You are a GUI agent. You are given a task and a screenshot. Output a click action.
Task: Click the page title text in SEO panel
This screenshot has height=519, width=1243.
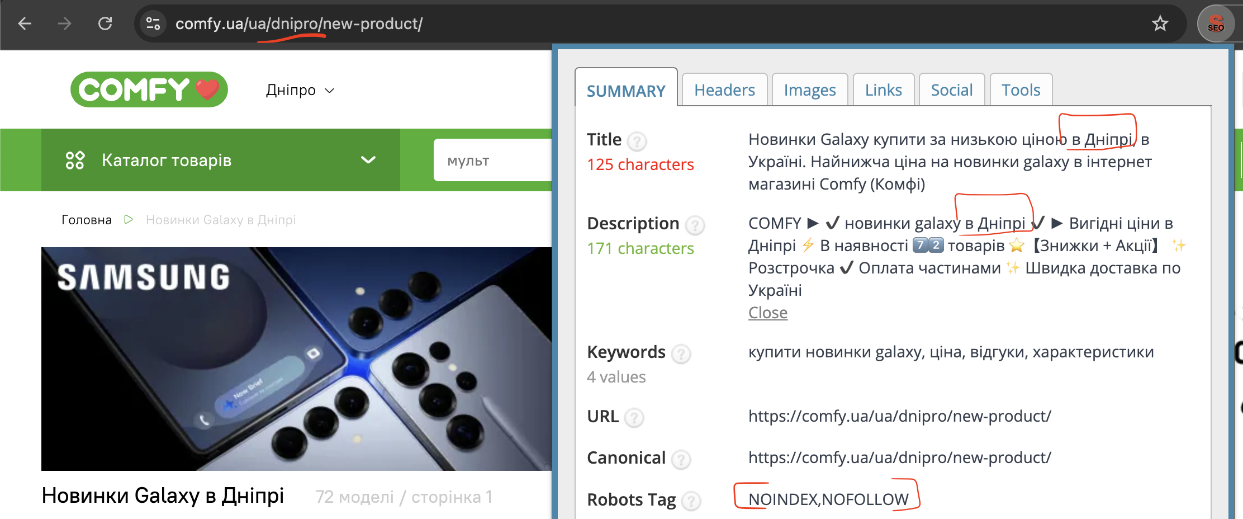(x=950, y=162)
